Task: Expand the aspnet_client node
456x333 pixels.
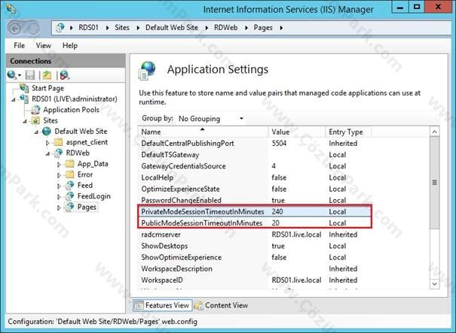Action: pyautogui.click(x=47, y=142)
